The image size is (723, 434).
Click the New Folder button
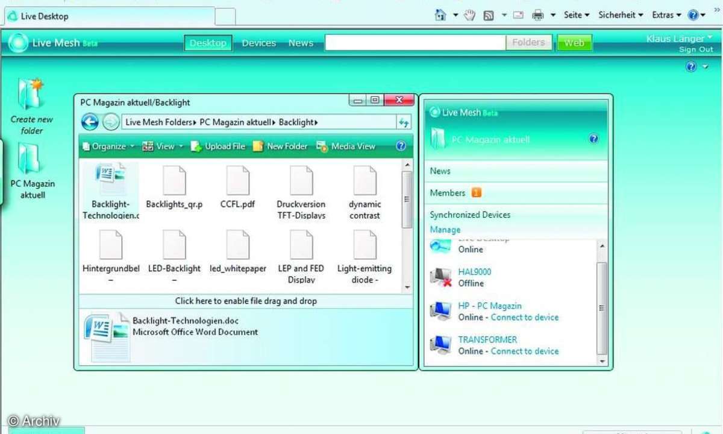coord(280,146)
